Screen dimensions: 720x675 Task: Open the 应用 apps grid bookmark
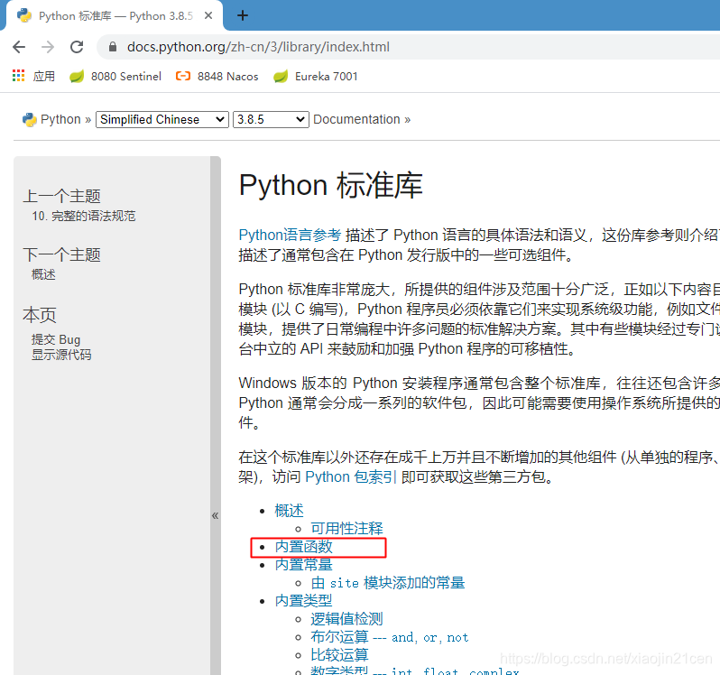(x=33, y=76)
